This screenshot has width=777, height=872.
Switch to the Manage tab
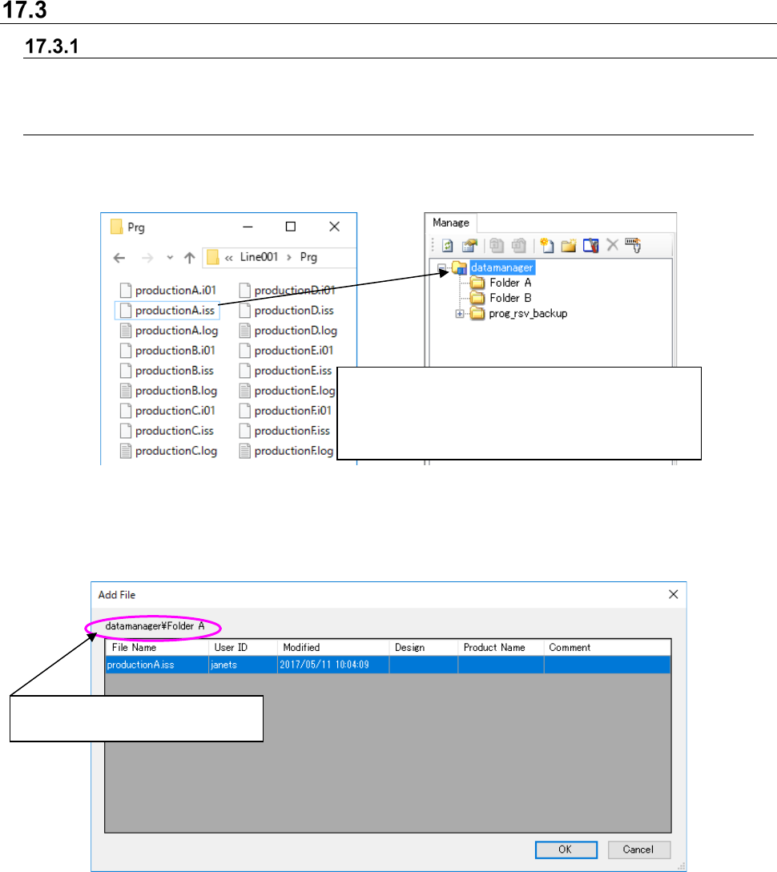(451, 223)
